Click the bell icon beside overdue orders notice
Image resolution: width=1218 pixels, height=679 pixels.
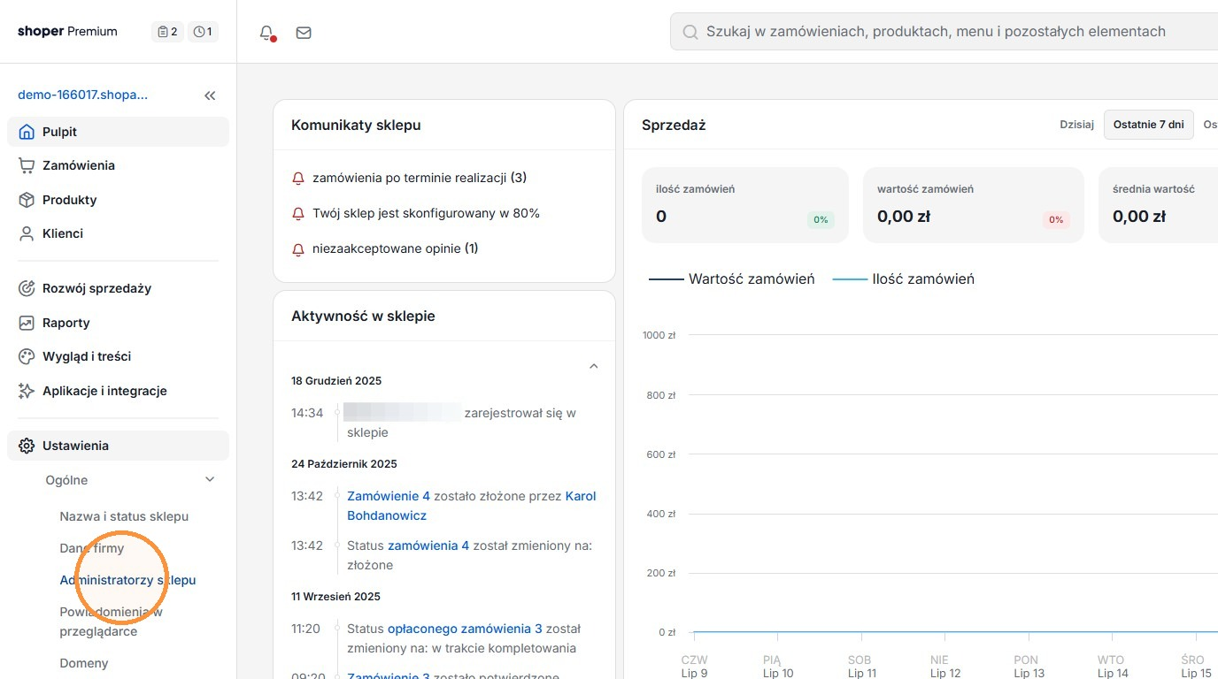click(x=298, y=179)
